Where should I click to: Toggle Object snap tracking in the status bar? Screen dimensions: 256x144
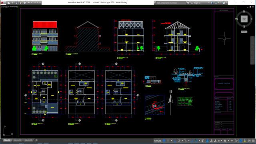[x=192, y=141]
